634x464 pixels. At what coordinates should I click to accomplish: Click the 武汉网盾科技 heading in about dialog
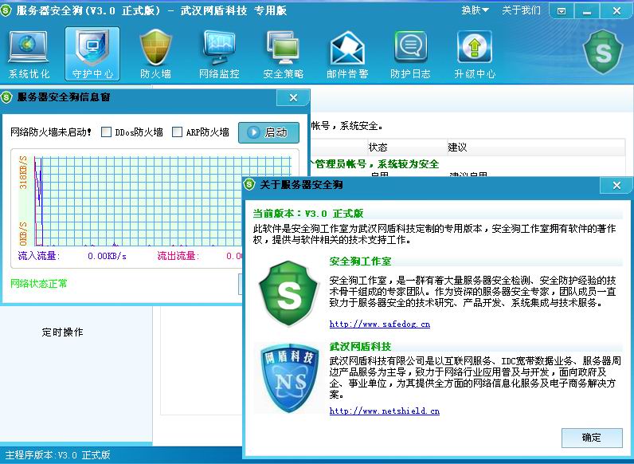[x=360, y=347]
